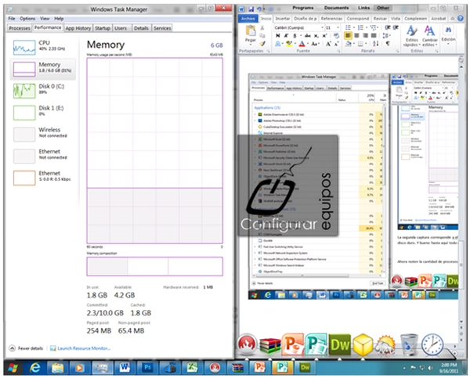
Task: Click the Sort A-Z icon in Párrafo
Action: pyautogui.click(x=375, y=44)
